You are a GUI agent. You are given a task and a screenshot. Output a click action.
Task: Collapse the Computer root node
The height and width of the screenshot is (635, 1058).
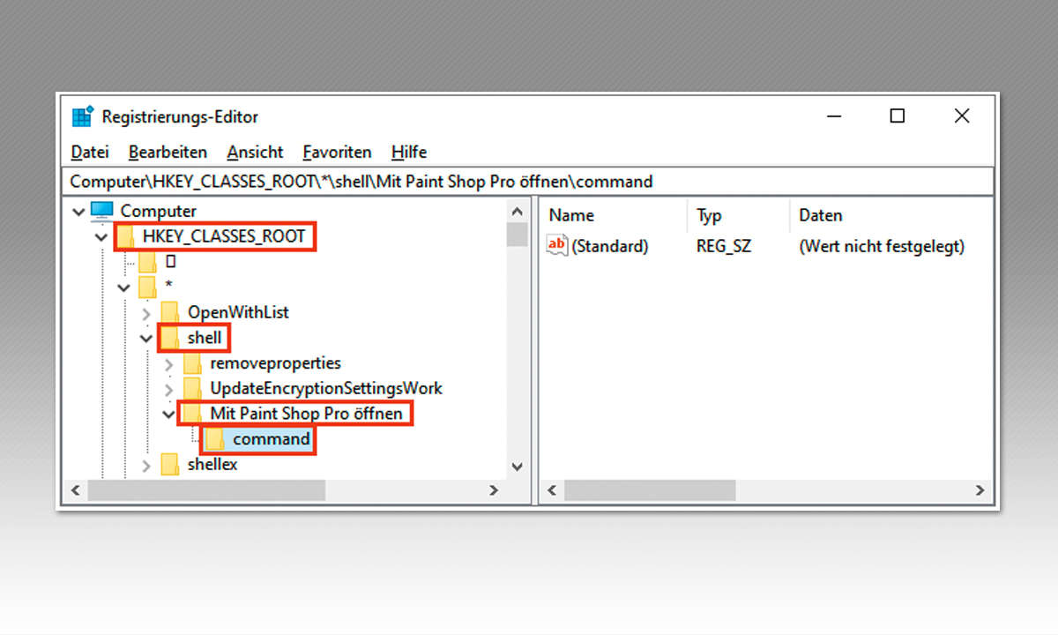click(79, 212)
